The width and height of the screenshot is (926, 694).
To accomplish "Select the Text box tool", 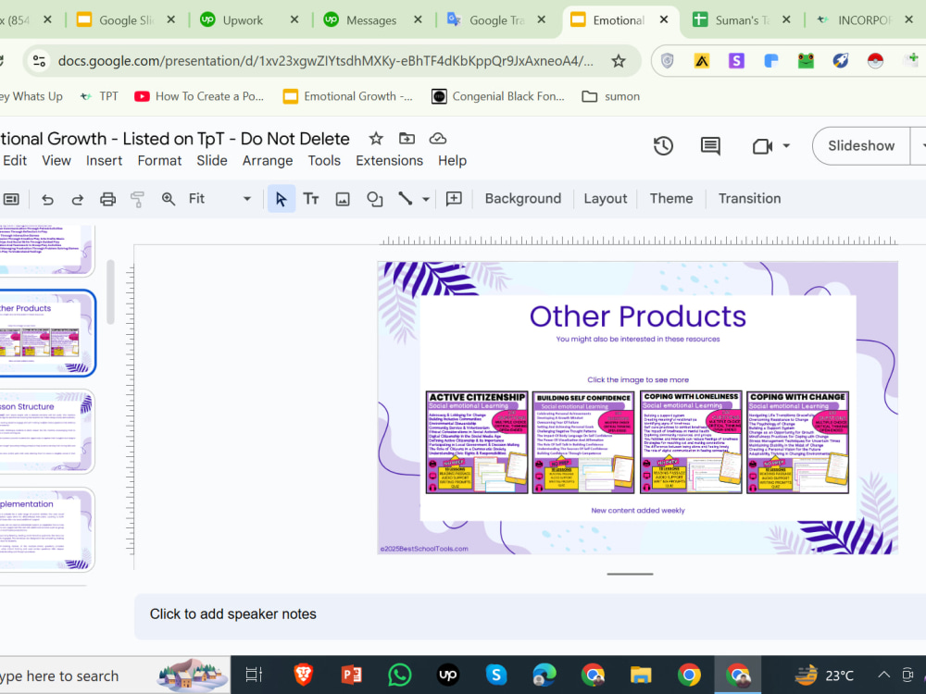I will pos(311,200).
